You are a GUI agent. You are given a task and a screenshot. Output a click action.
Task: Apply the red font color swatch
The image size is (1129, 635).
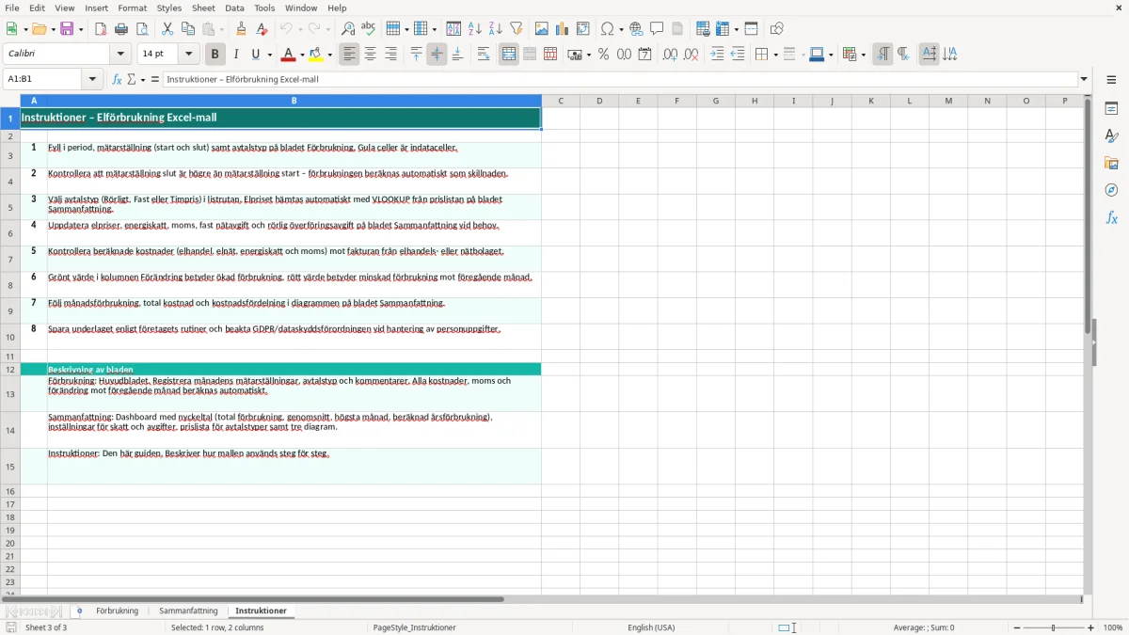289,55
